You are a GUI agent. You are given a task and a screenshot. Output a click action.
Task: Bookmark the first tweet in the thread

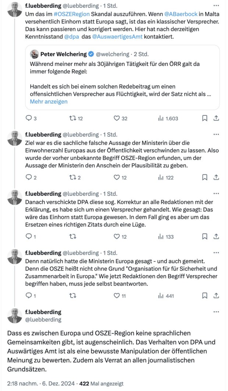(205, 118)
